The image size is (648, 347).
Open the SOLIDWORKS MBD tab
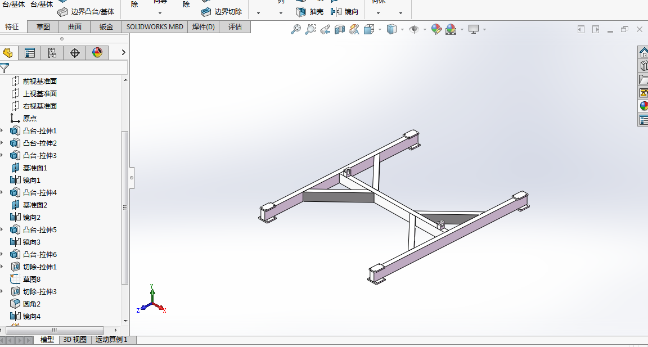click(155, 27)
